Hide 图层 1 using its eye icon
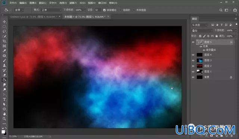The height and width of the screenshot is (139, 239). click(x=193, y=72)
